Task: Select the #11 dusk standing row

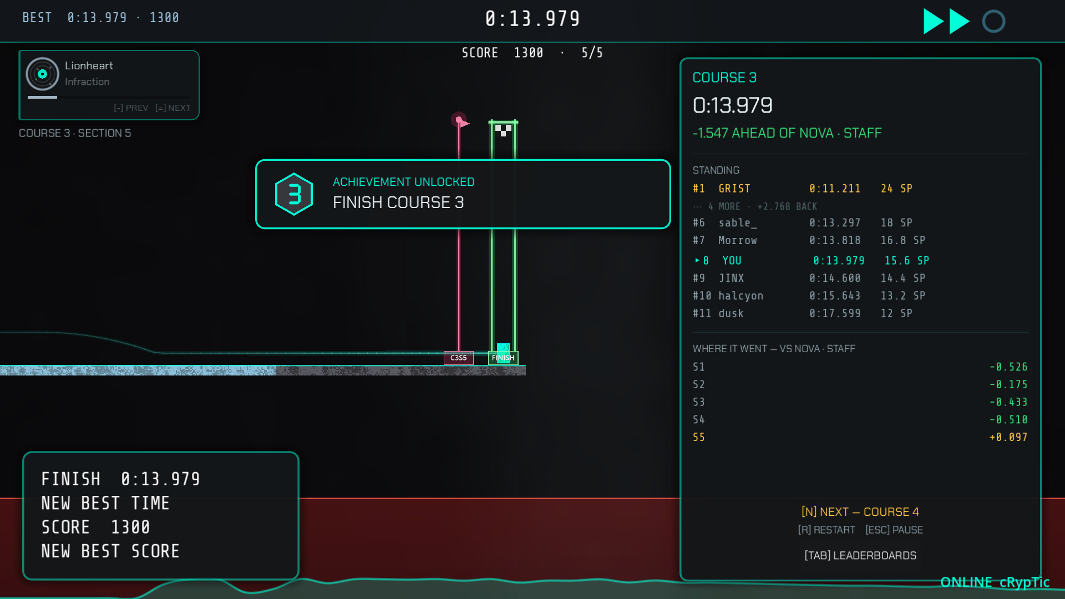Action: (860, 313)
